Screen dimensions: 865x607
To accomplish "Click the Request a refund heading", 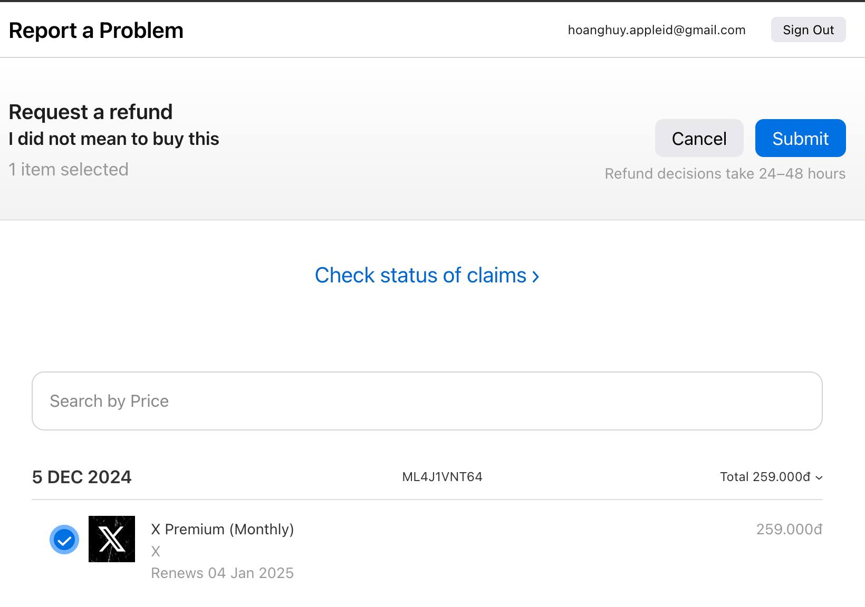I will point(91,112).
